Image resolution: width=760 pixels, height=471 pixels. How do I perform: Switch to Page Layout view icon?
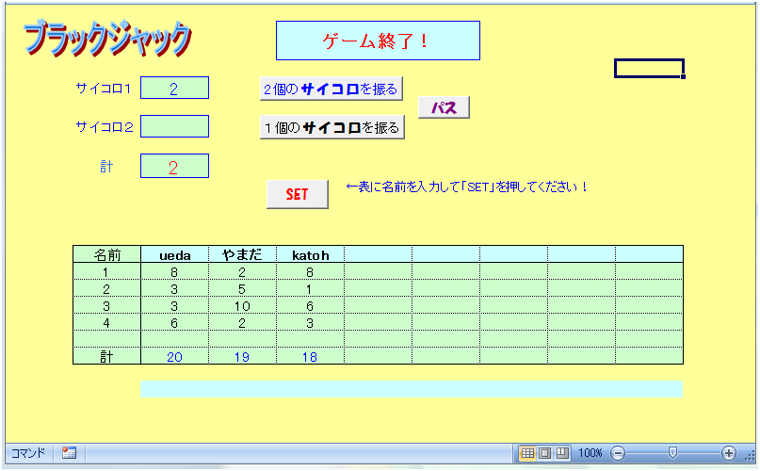(x=544, y=453)
